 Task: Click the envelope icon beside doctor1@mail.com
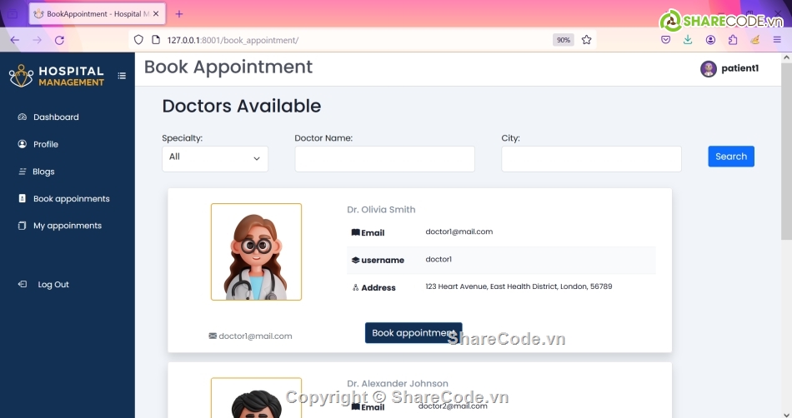(213, 336)
